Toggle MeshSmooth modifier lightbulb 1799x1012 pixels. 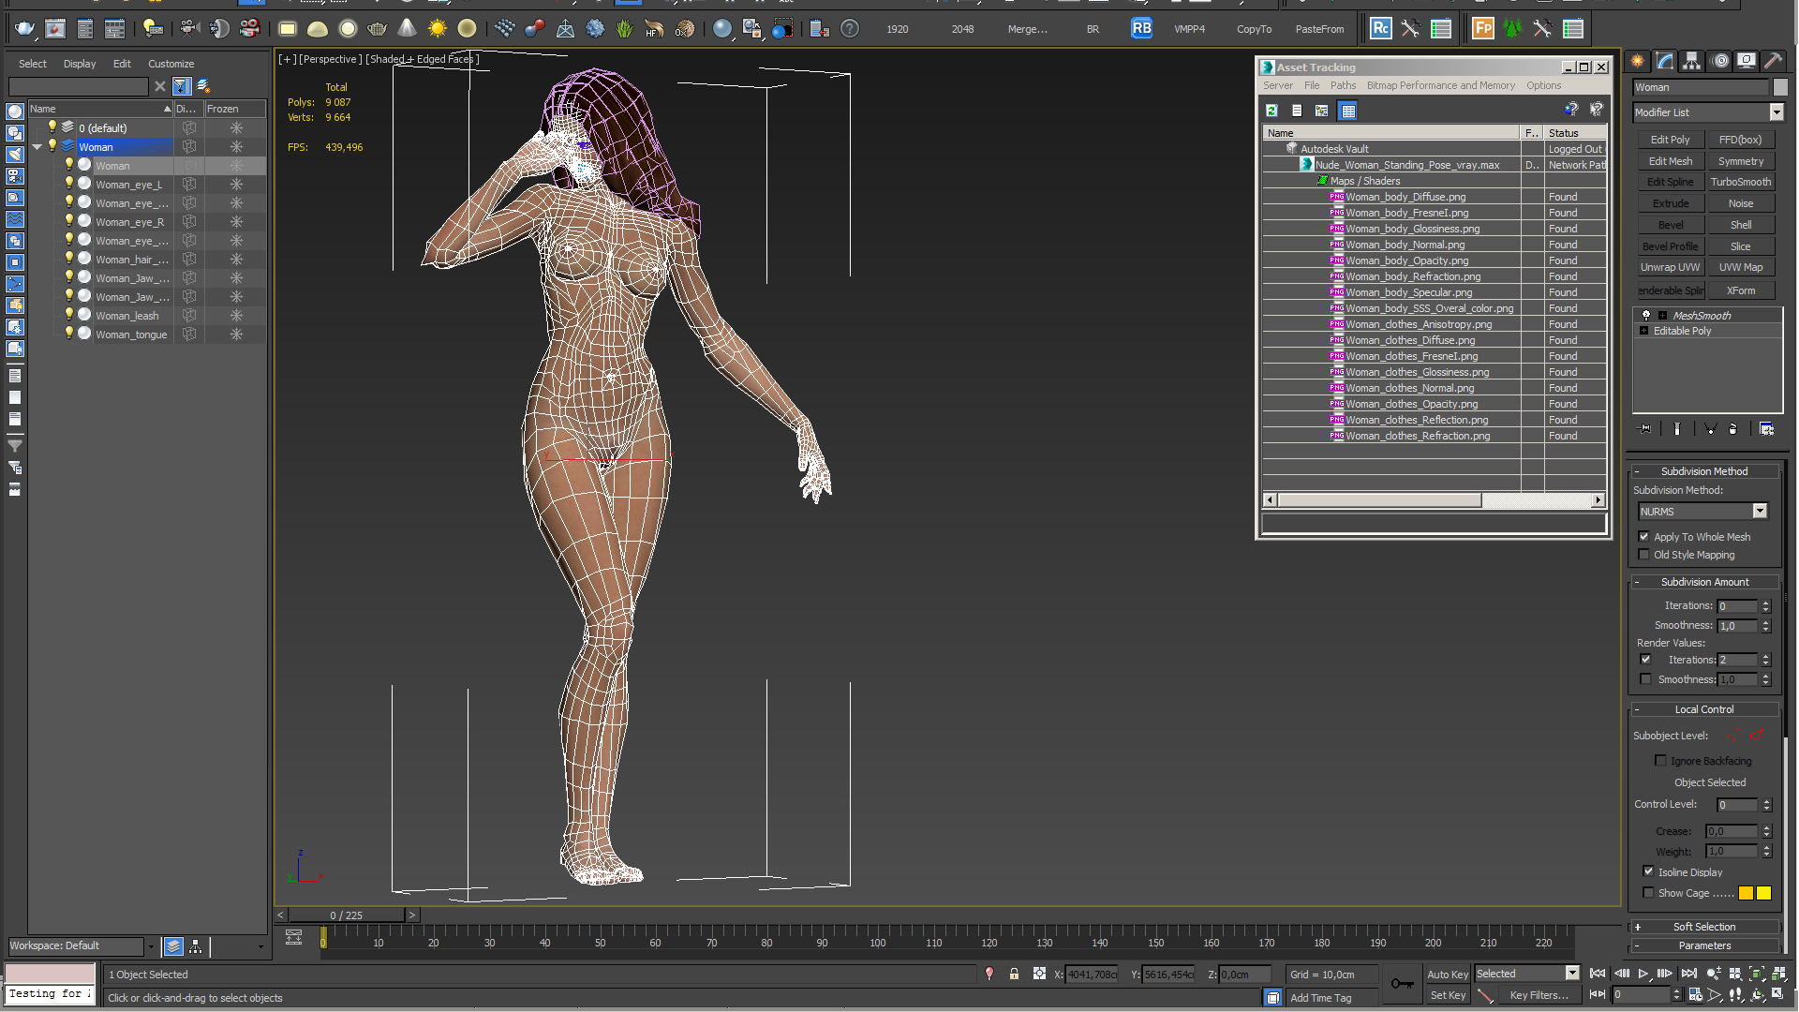tap(1646, 316)
